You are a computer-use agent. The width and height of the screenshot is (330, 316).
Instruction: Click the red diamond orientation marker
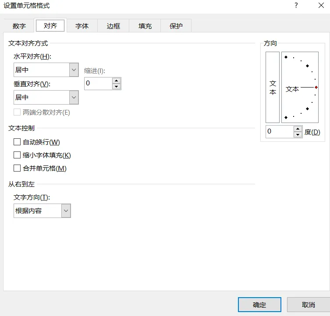pyautogui.click(x=316, y=88)
